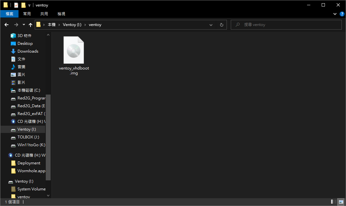Switch to large icons view layout

coord(340,202)
